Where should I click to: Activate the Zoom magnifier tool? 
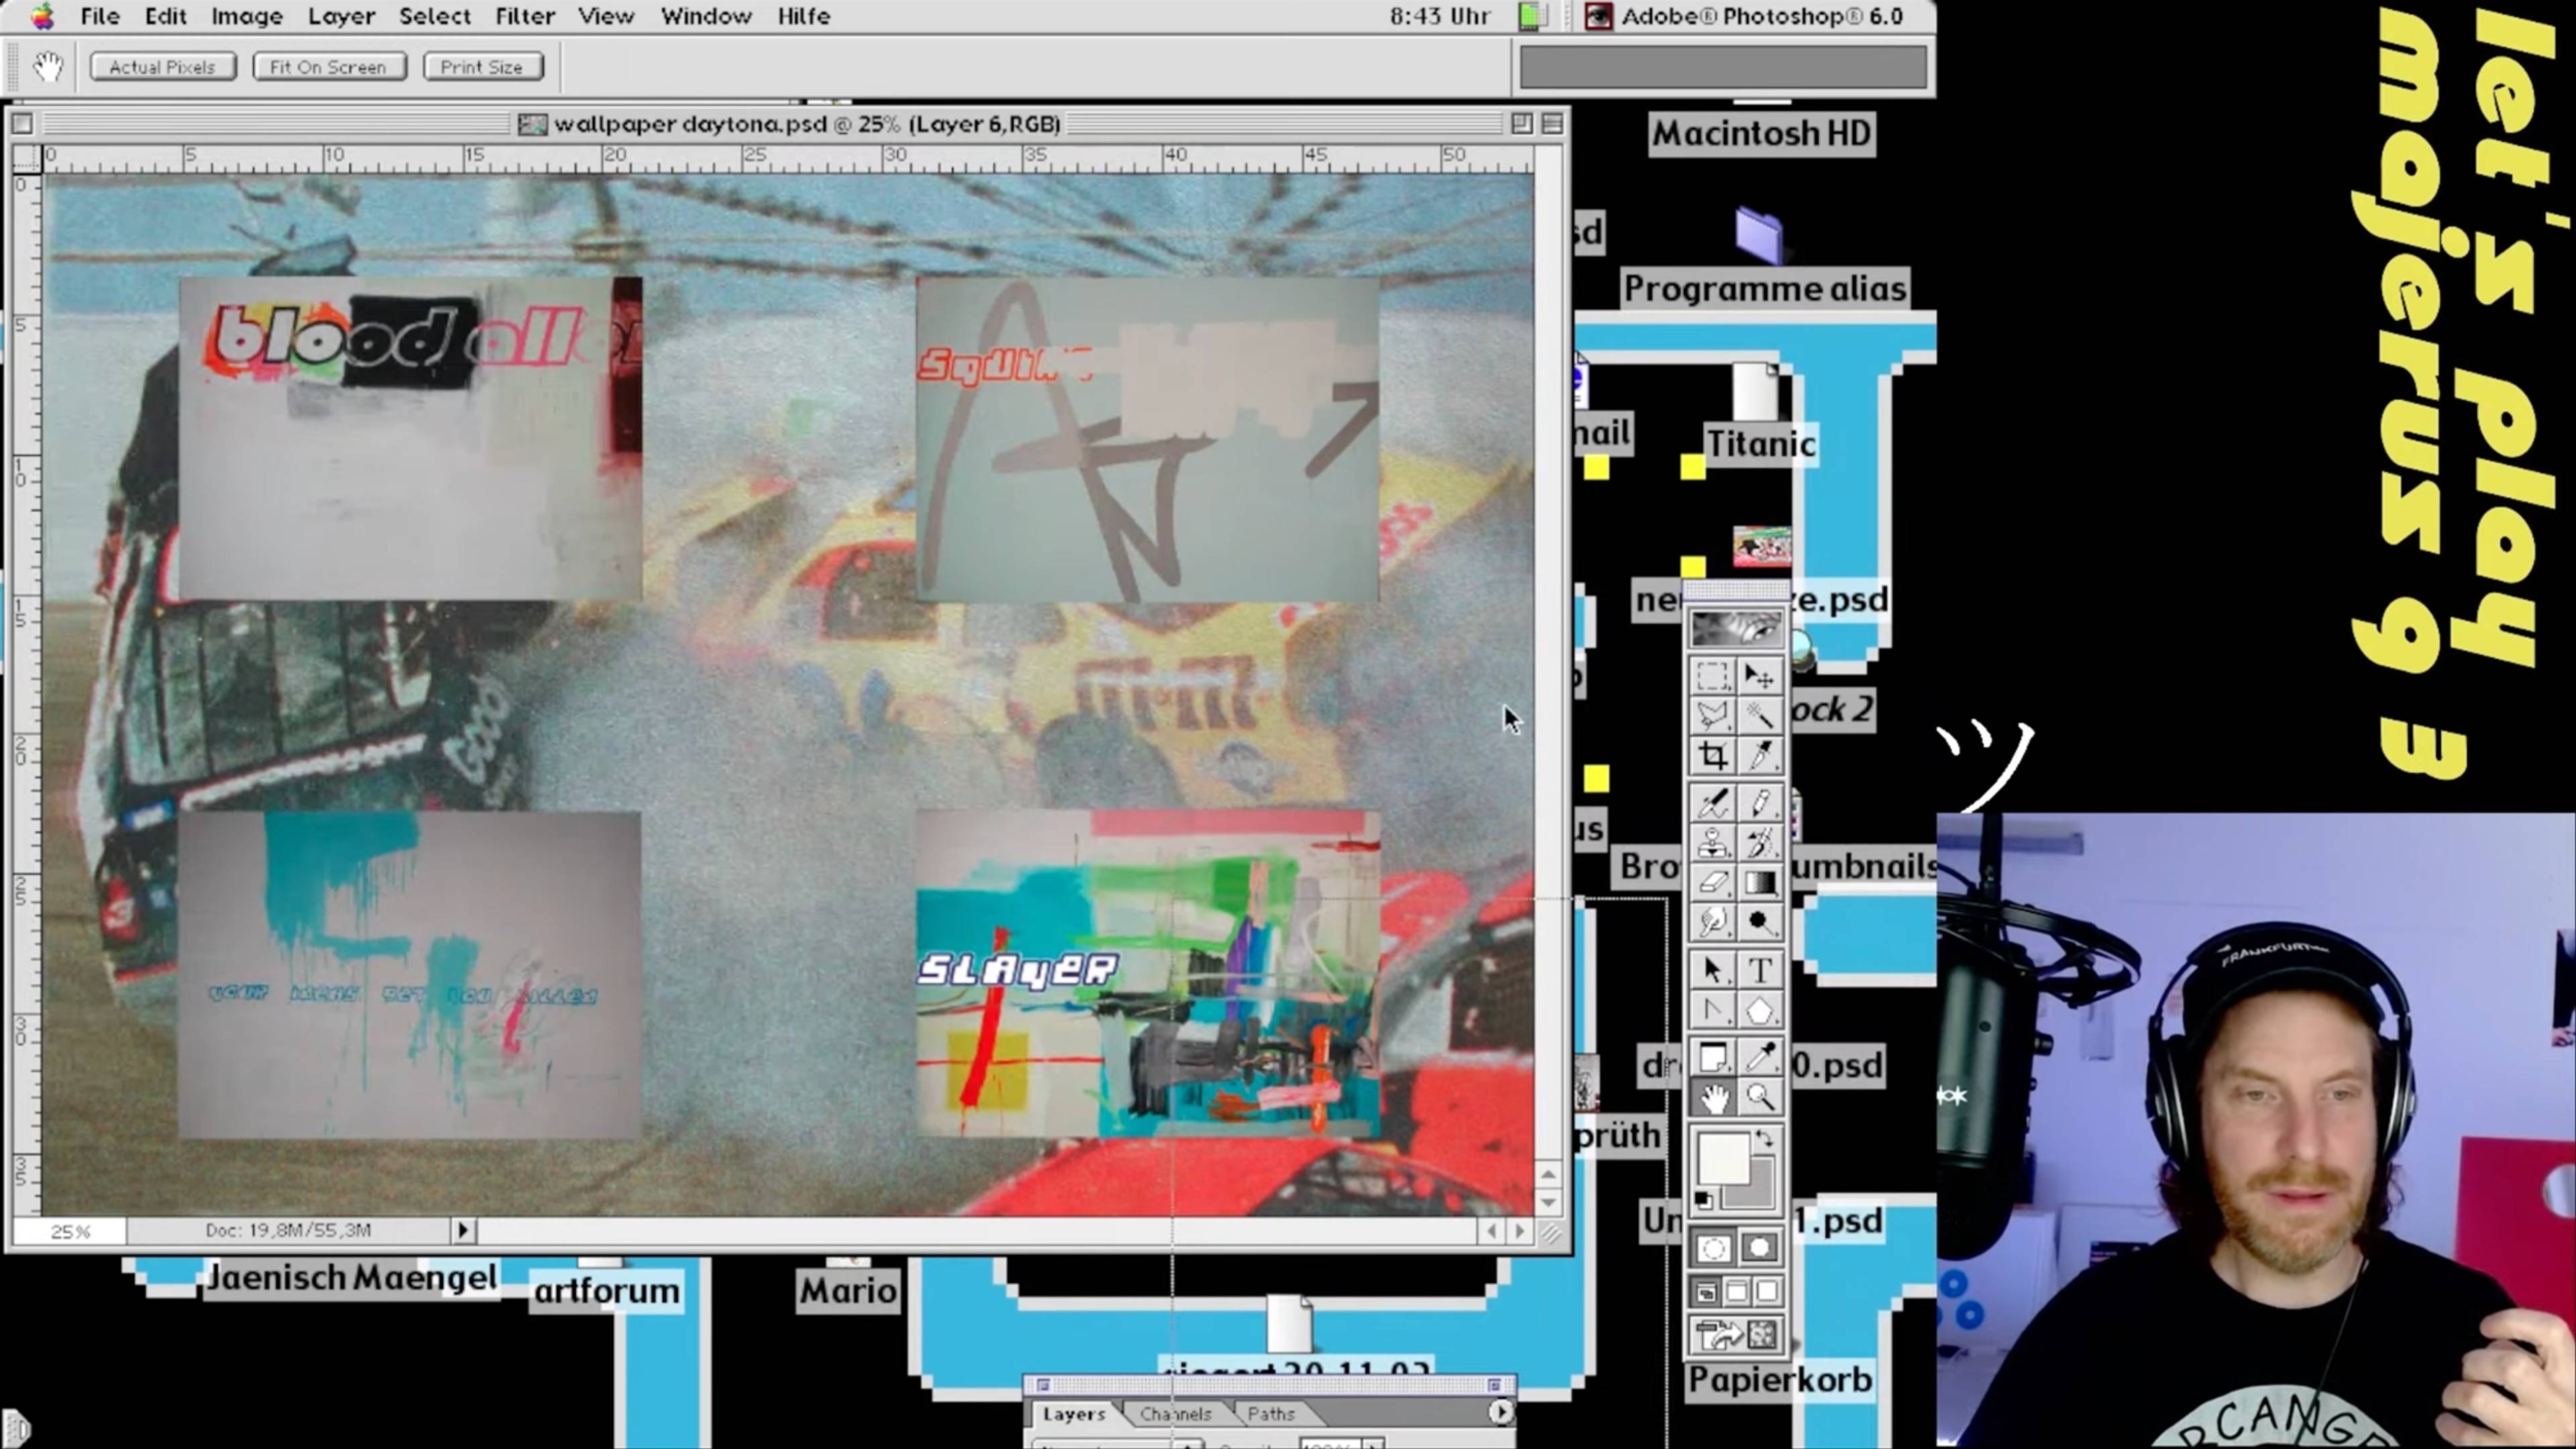click(1760, 1098)
